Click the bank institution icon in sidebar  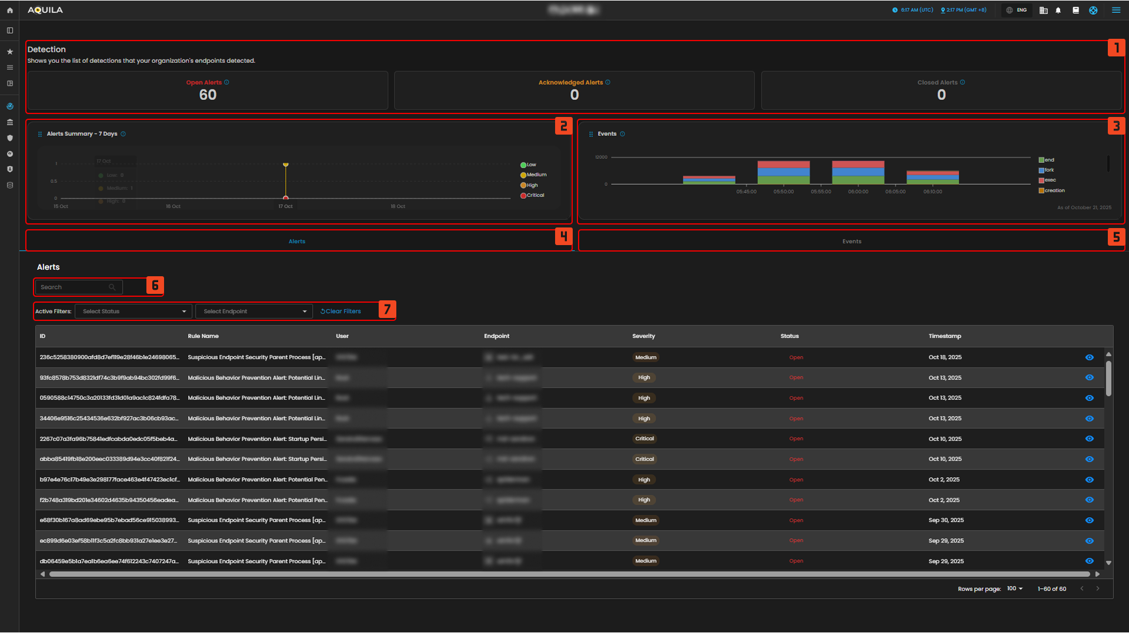point(9,122)
